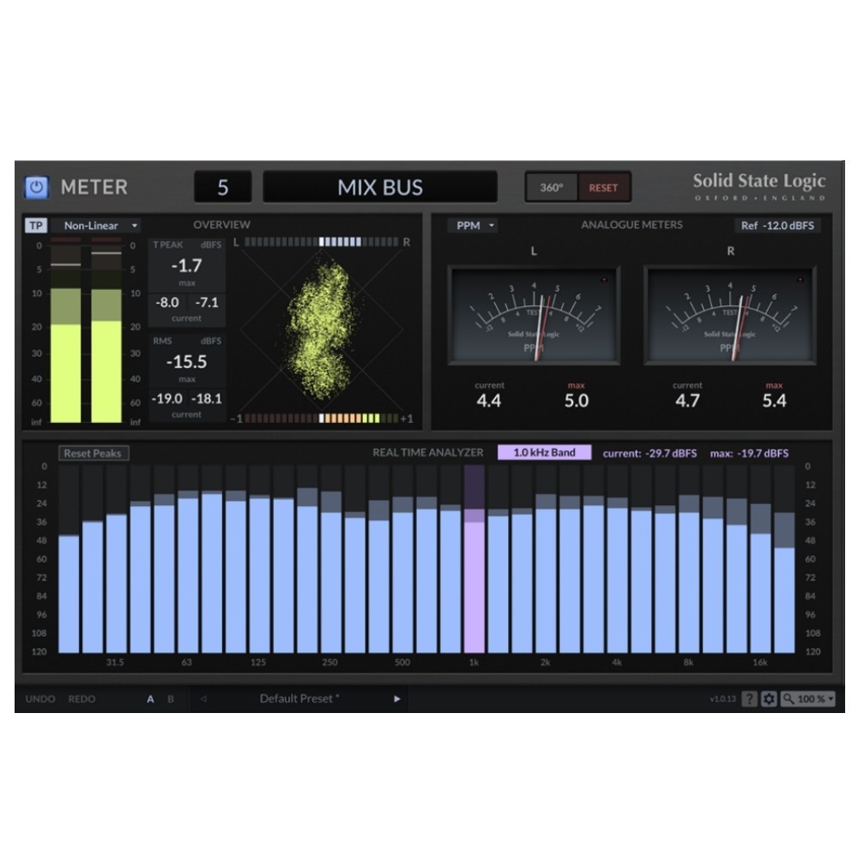Click the 1.0 kHz Band label
Image resolution: width=858 pixels, height=858 pixels.
point(545,452)
